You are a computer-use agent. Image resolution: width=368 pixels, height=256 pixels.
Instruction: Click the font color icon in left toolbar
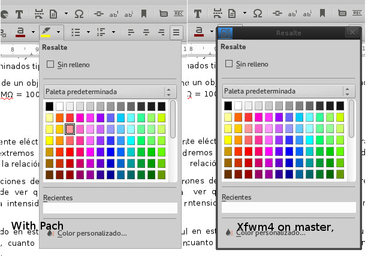tap(20, 32)
